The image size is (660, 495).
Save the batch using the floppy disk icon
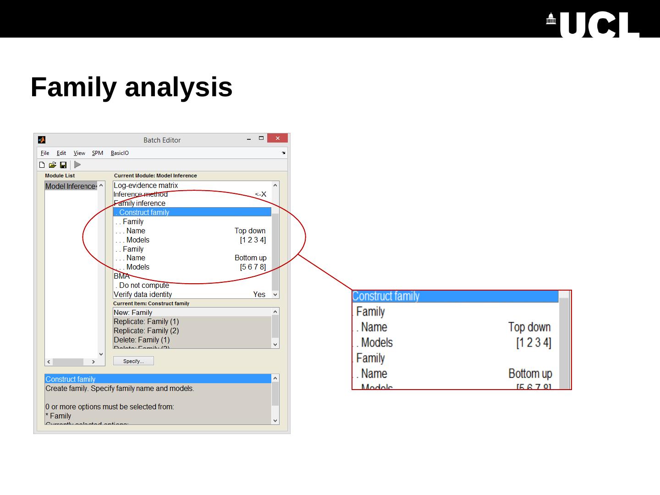[63, 165]
